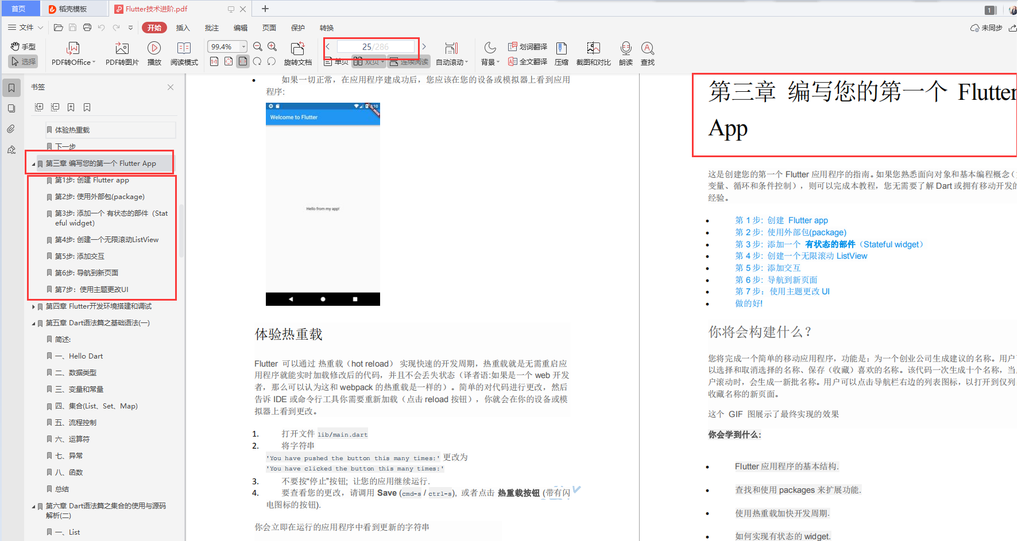Toggle 双页 double page view
The width and height of the screenshot is (1018, 541).
tap(367, 62)
